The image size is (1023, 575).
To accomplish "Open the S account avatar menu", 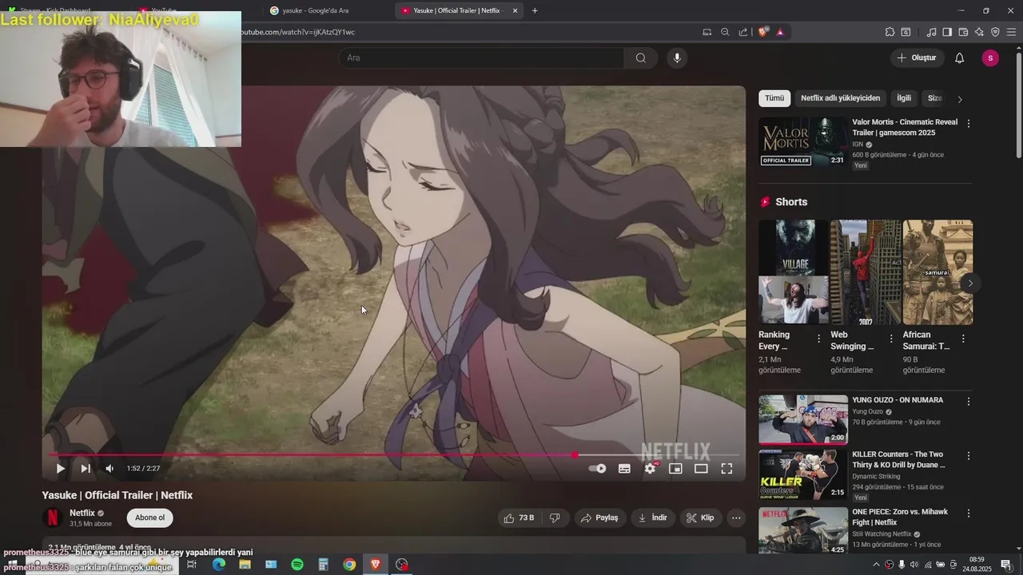I will (990, 57).
